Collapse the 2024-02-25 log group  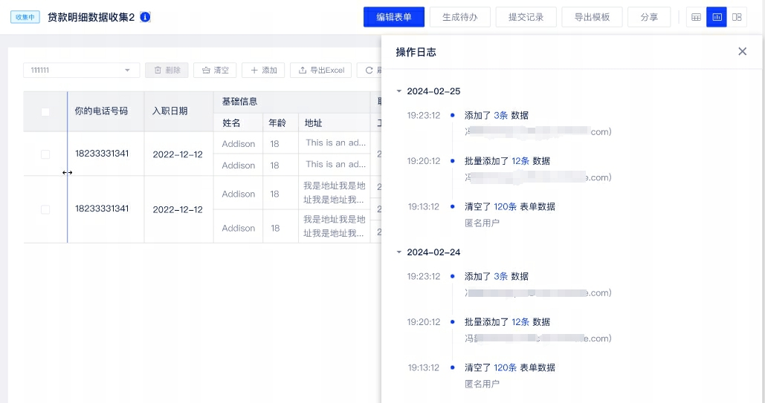tap(399, 91)
